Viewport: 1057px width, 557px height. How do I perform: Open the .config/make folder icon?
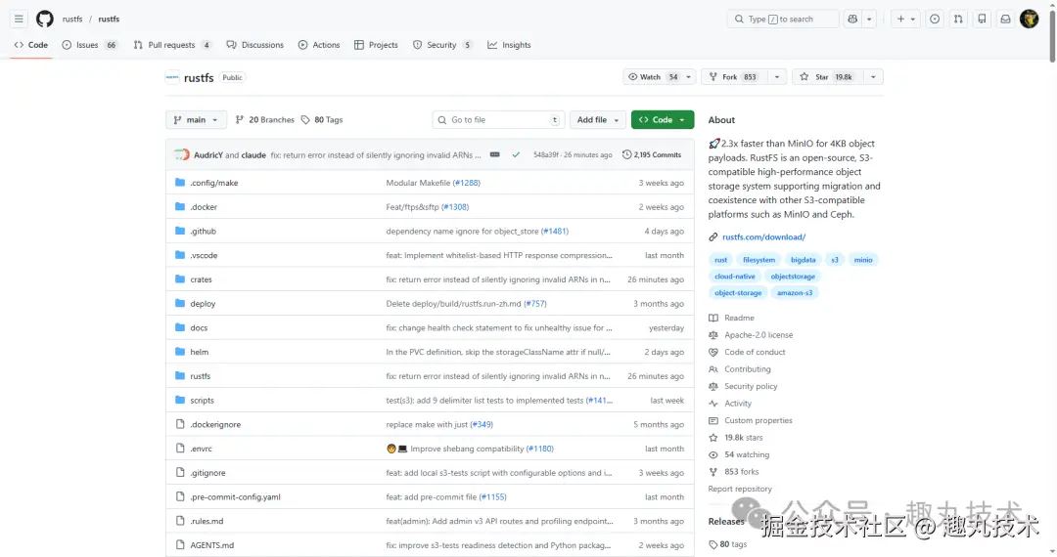pyautogui.click(x=180, y=183)
